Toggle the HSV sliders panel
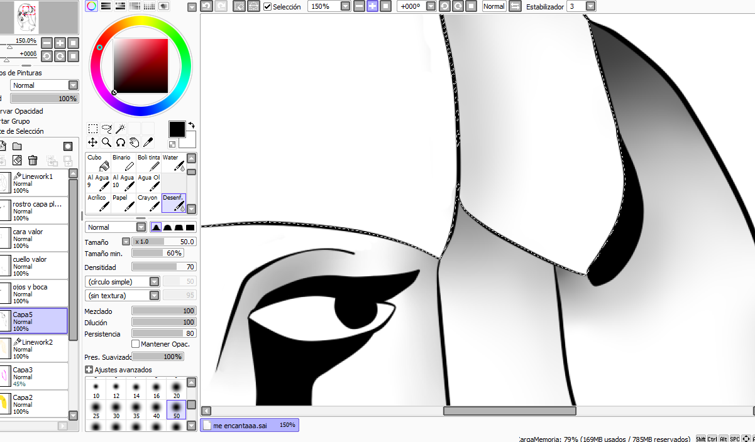This screenshot has height=442, width=755. click(x=121, y=6)
